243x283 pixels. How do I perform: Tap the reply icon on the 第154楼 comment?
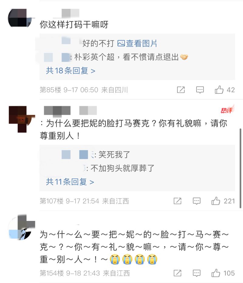(197, 273)
